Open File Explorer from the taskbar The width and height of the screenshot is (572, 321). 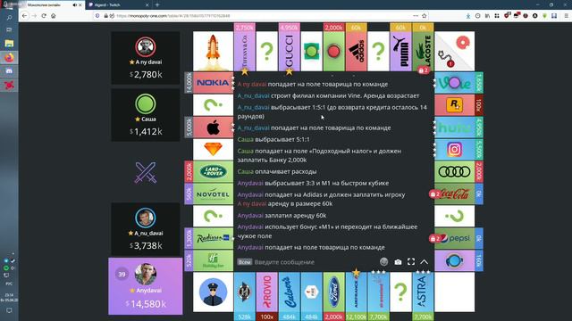pos(9,44)
